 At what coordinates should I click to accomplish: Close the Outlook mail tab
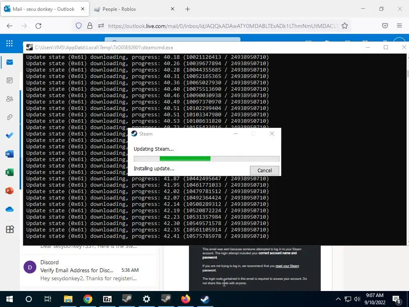coord(83,9)
